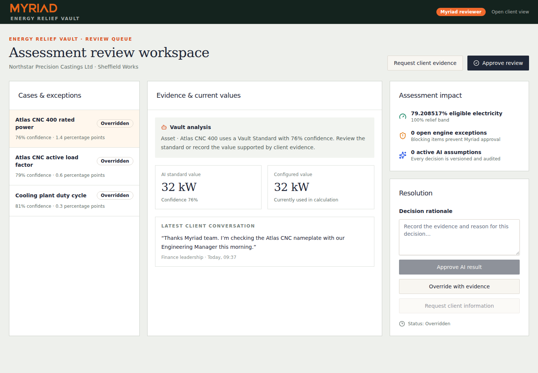Click the 'Energy Relief Vault · Review Queue' breadcrumb
The height and width of the screenshot is (373, 538).
click(x=71, y=39)
